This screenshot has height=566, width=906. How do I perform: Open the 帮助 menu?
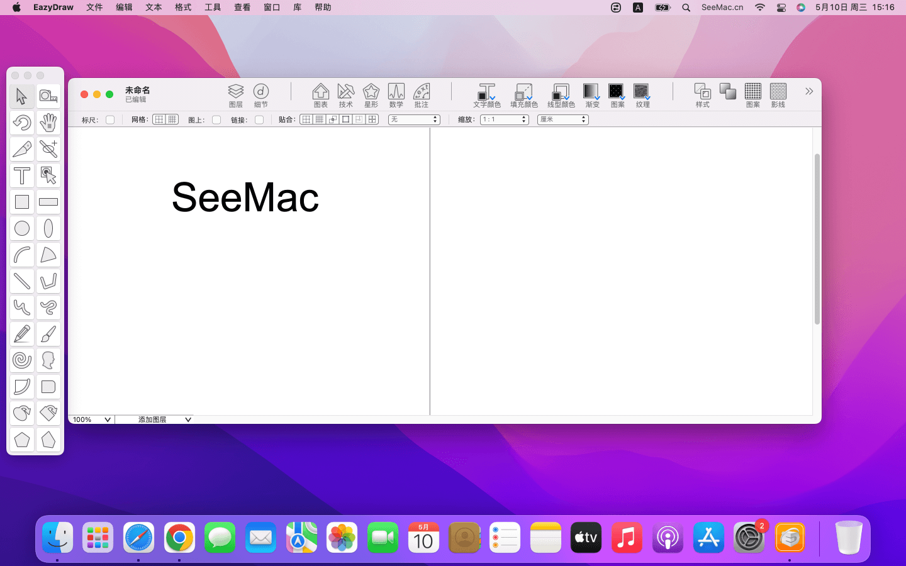[x=323, y=8]
